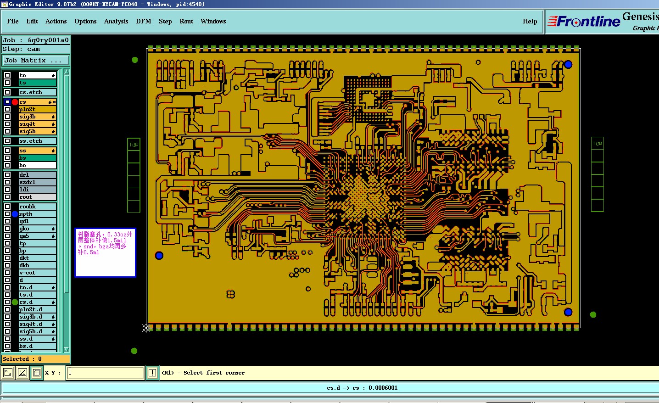The height and width of the screenshot is (403, 659).
Task: Open the Job Matrix ... panel
Action: (x=35, y=60)
